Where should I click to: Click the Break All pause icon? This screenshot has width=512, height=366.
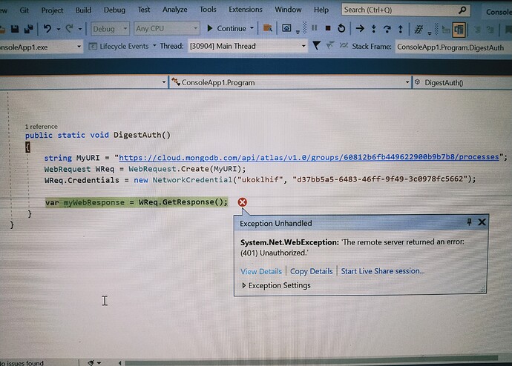[314, 28]
